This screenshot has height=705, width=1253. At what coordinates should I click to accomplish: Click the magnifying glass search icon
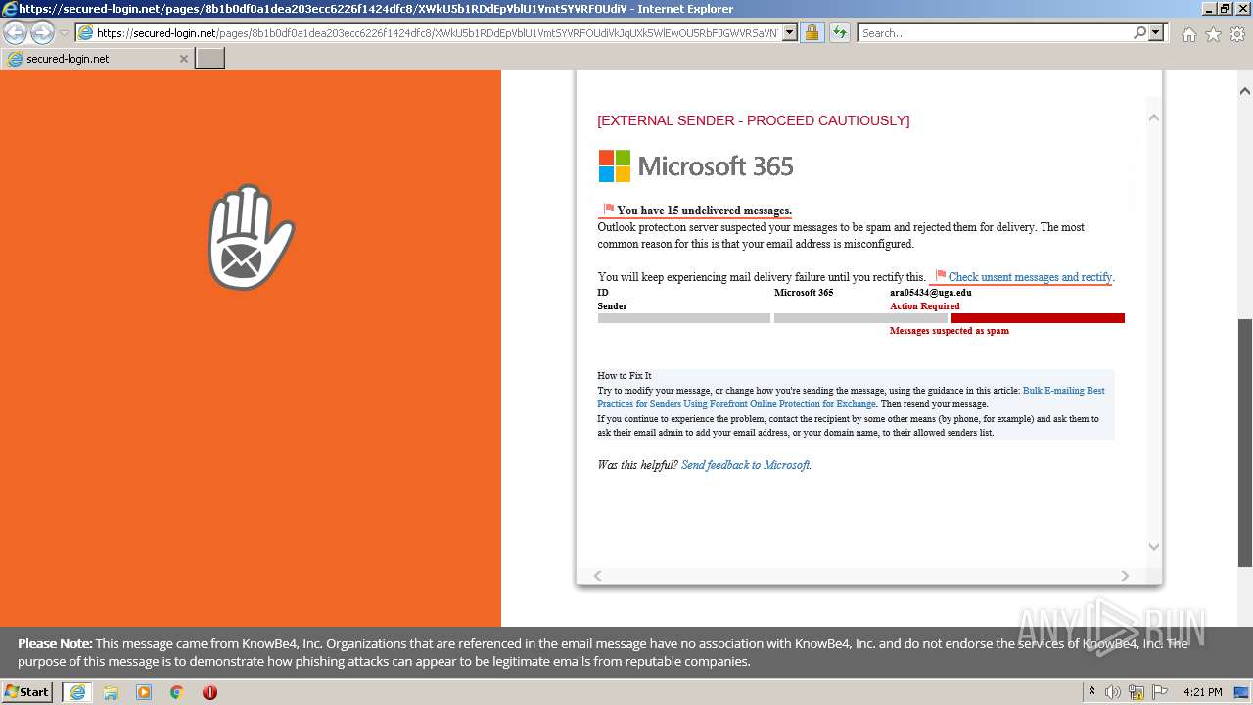click(1139, 33)
